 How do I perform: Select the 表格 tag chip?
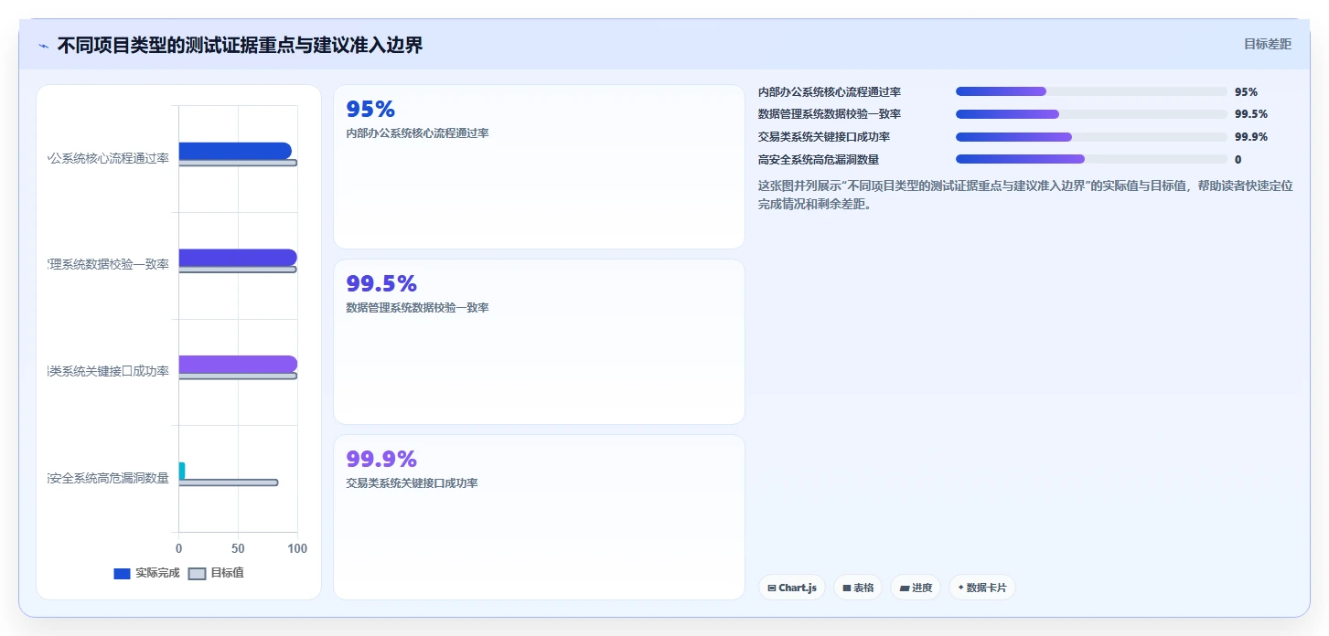pyautogui.click(x=857, y=588)
